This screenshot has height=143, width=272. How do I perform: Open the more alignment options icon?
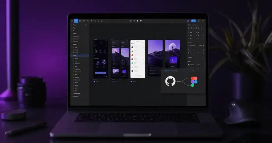coord(204,28)
